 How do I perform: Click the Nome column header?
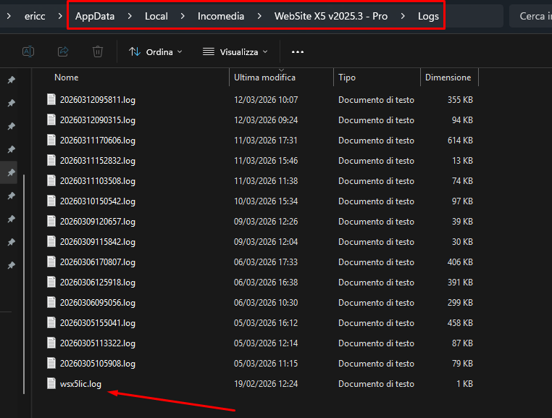(67, 78)
